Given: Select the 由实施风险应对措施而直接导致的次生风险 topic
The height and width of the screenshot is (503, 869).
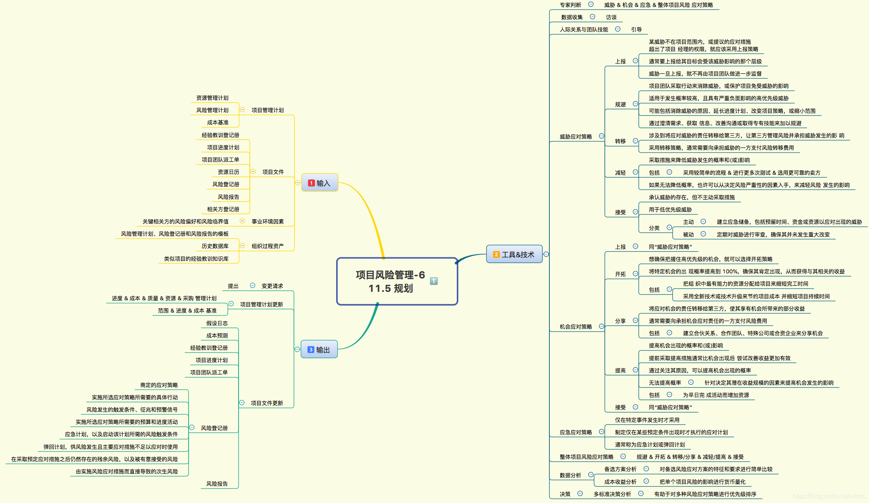Looking at the screenshot, I should click(126, 472).
